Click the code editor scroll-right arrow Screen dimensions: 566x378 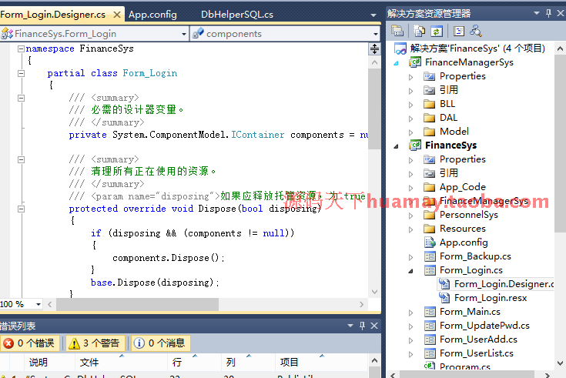361,304
